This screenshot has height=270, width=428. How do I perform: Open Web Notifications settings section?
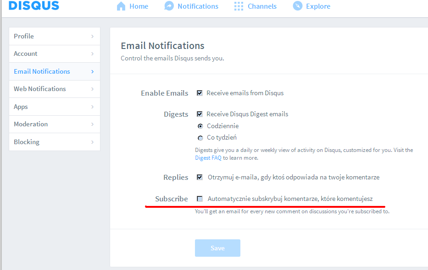[55, 89]
